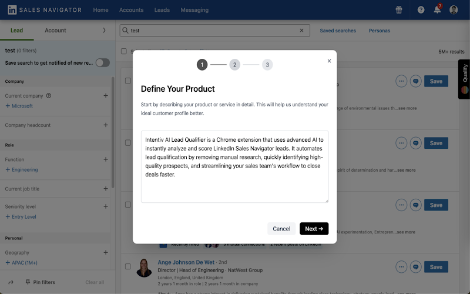Screen dimensions: 470x294
Task: Open Accounts in the navigation
Action: pos(131,10)
